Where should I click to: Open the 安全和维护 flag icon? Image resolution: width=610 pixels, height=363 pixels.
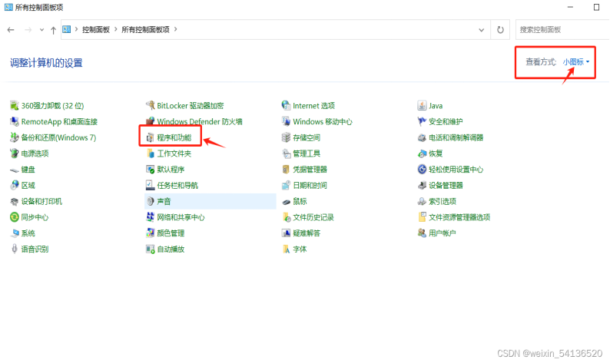pyautogui.click(x=422, y=121)
